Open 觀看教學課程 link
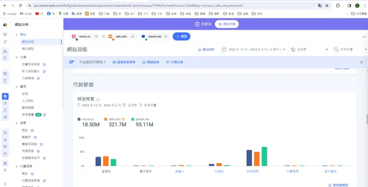The image size is (368, 187). (x=124, y=62)
